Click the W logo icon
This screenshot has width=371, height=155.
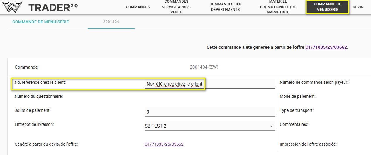tap(12, 7)
